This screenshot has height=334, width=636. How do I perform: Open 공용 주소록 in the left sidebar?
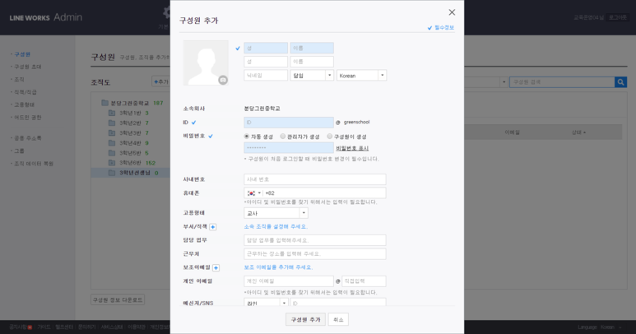click(28, 138)
